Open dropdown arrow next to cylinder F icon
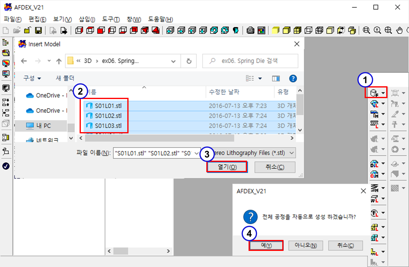 tap(383, 93)
